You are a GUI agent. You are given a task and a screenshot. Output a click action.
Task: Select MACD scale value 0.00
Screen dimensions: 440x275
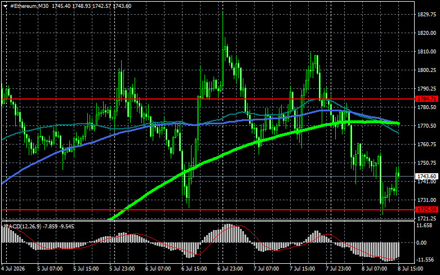(421, 243)
